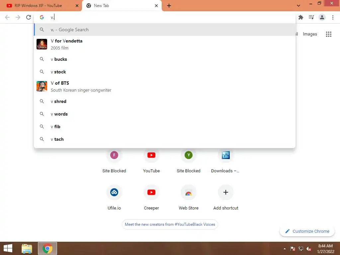
Task: Open the Ufile.io shortcut
Action: (114, 197)
